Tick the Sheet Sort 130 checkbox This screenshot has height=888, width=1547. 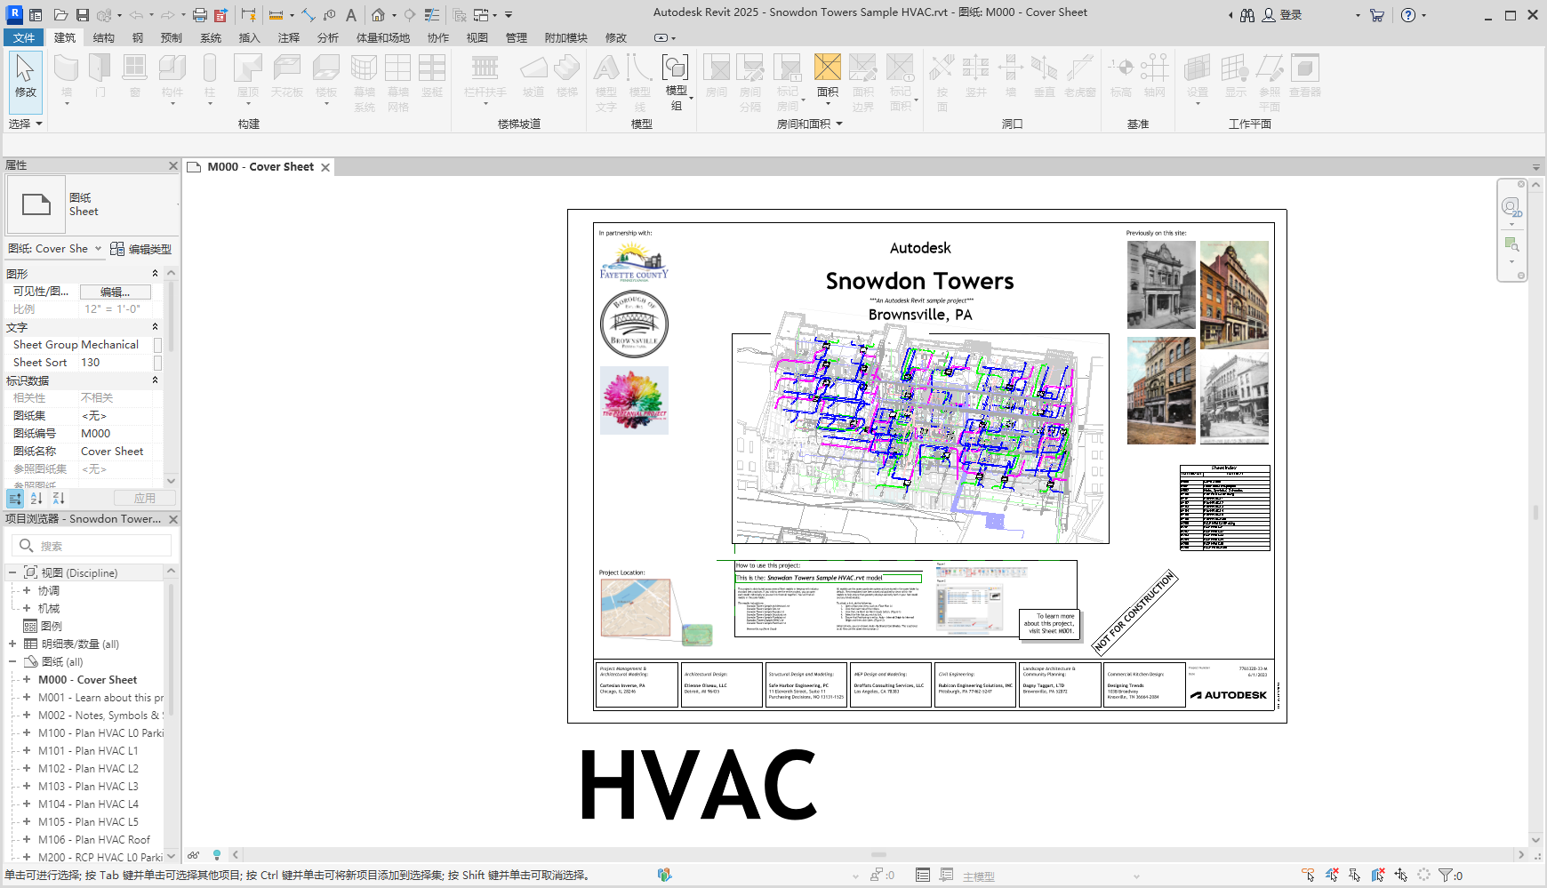click(157, 363)
